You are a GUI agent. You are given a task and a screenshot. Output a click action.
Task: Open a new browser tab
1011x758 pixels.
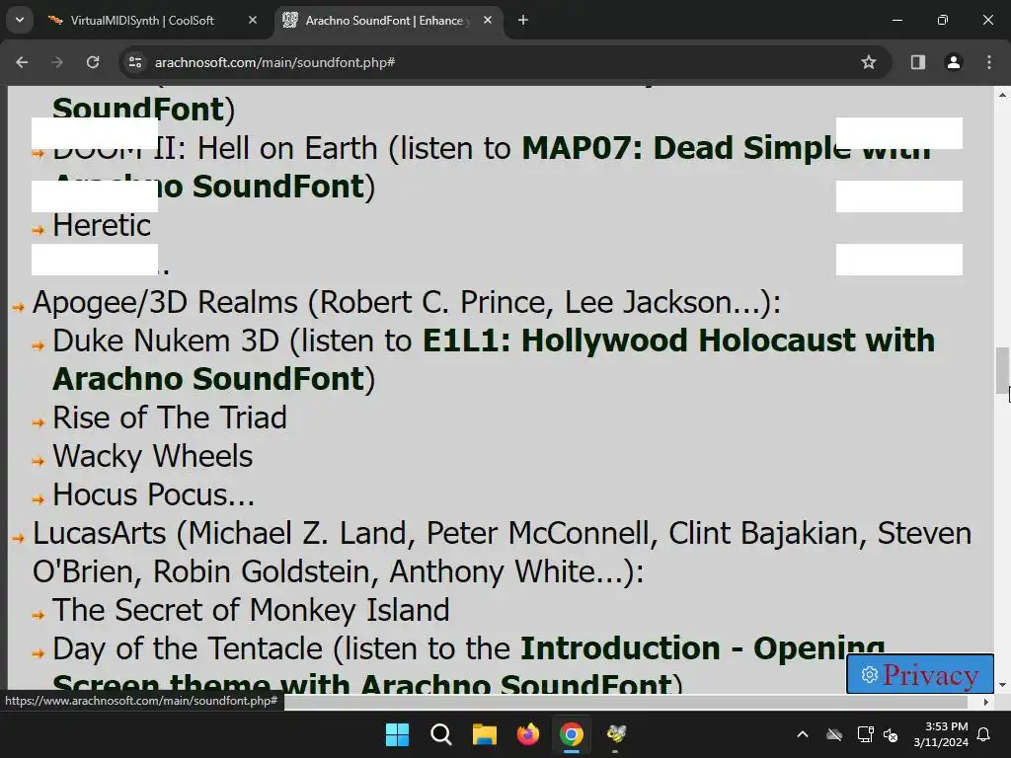(523, 20)
